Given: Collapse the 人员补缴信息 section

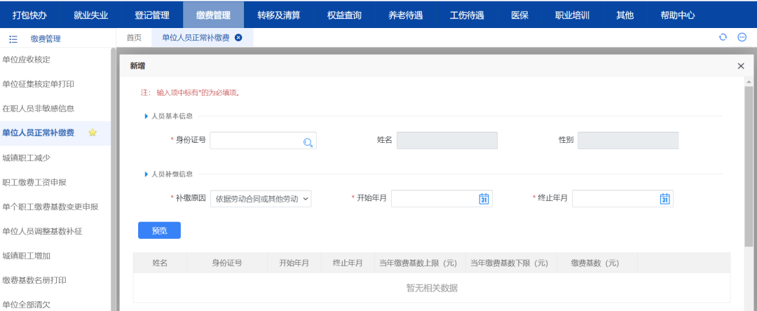Looking at the screenshot, I should [x=146, y=174].
